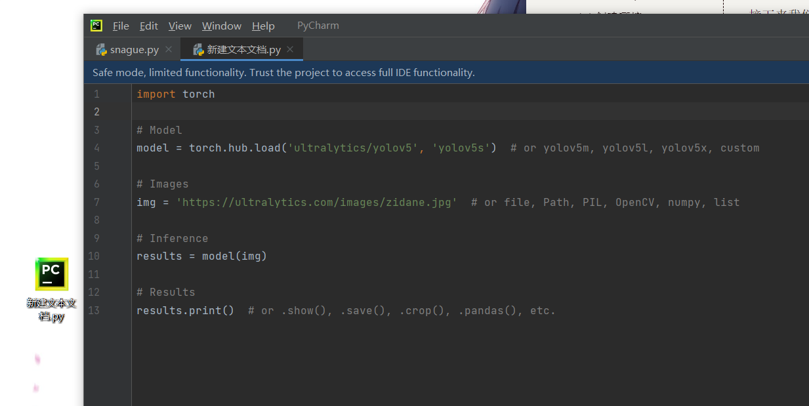Place the cursor on the 'import torch' line

(x=176, y=94)
